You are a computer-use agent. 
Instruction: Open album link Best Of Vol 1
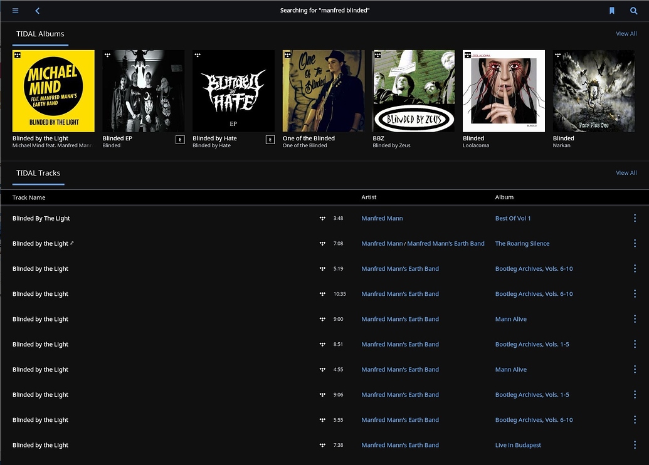(x=513, y=218)
